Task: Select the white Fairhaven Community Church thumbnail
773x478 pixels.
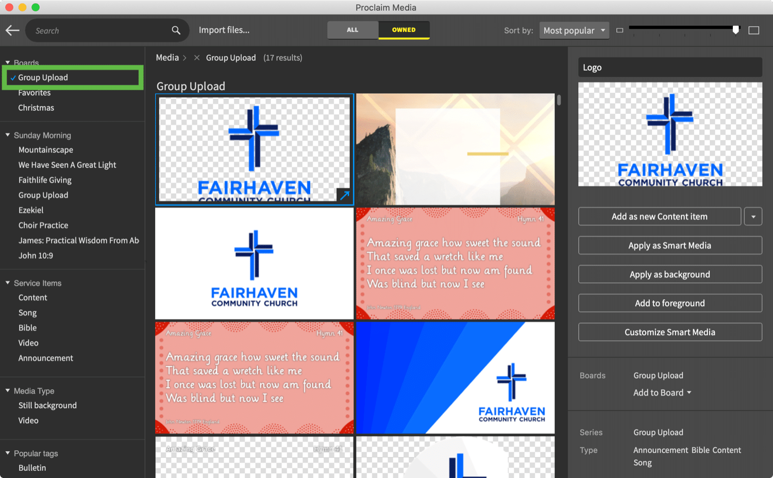Action: pos(255,263)
